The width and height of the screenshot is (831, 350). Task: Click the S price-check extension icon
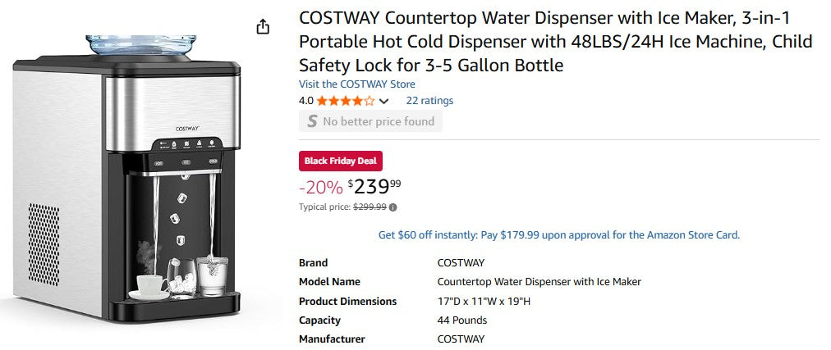[x=312, y=121]
